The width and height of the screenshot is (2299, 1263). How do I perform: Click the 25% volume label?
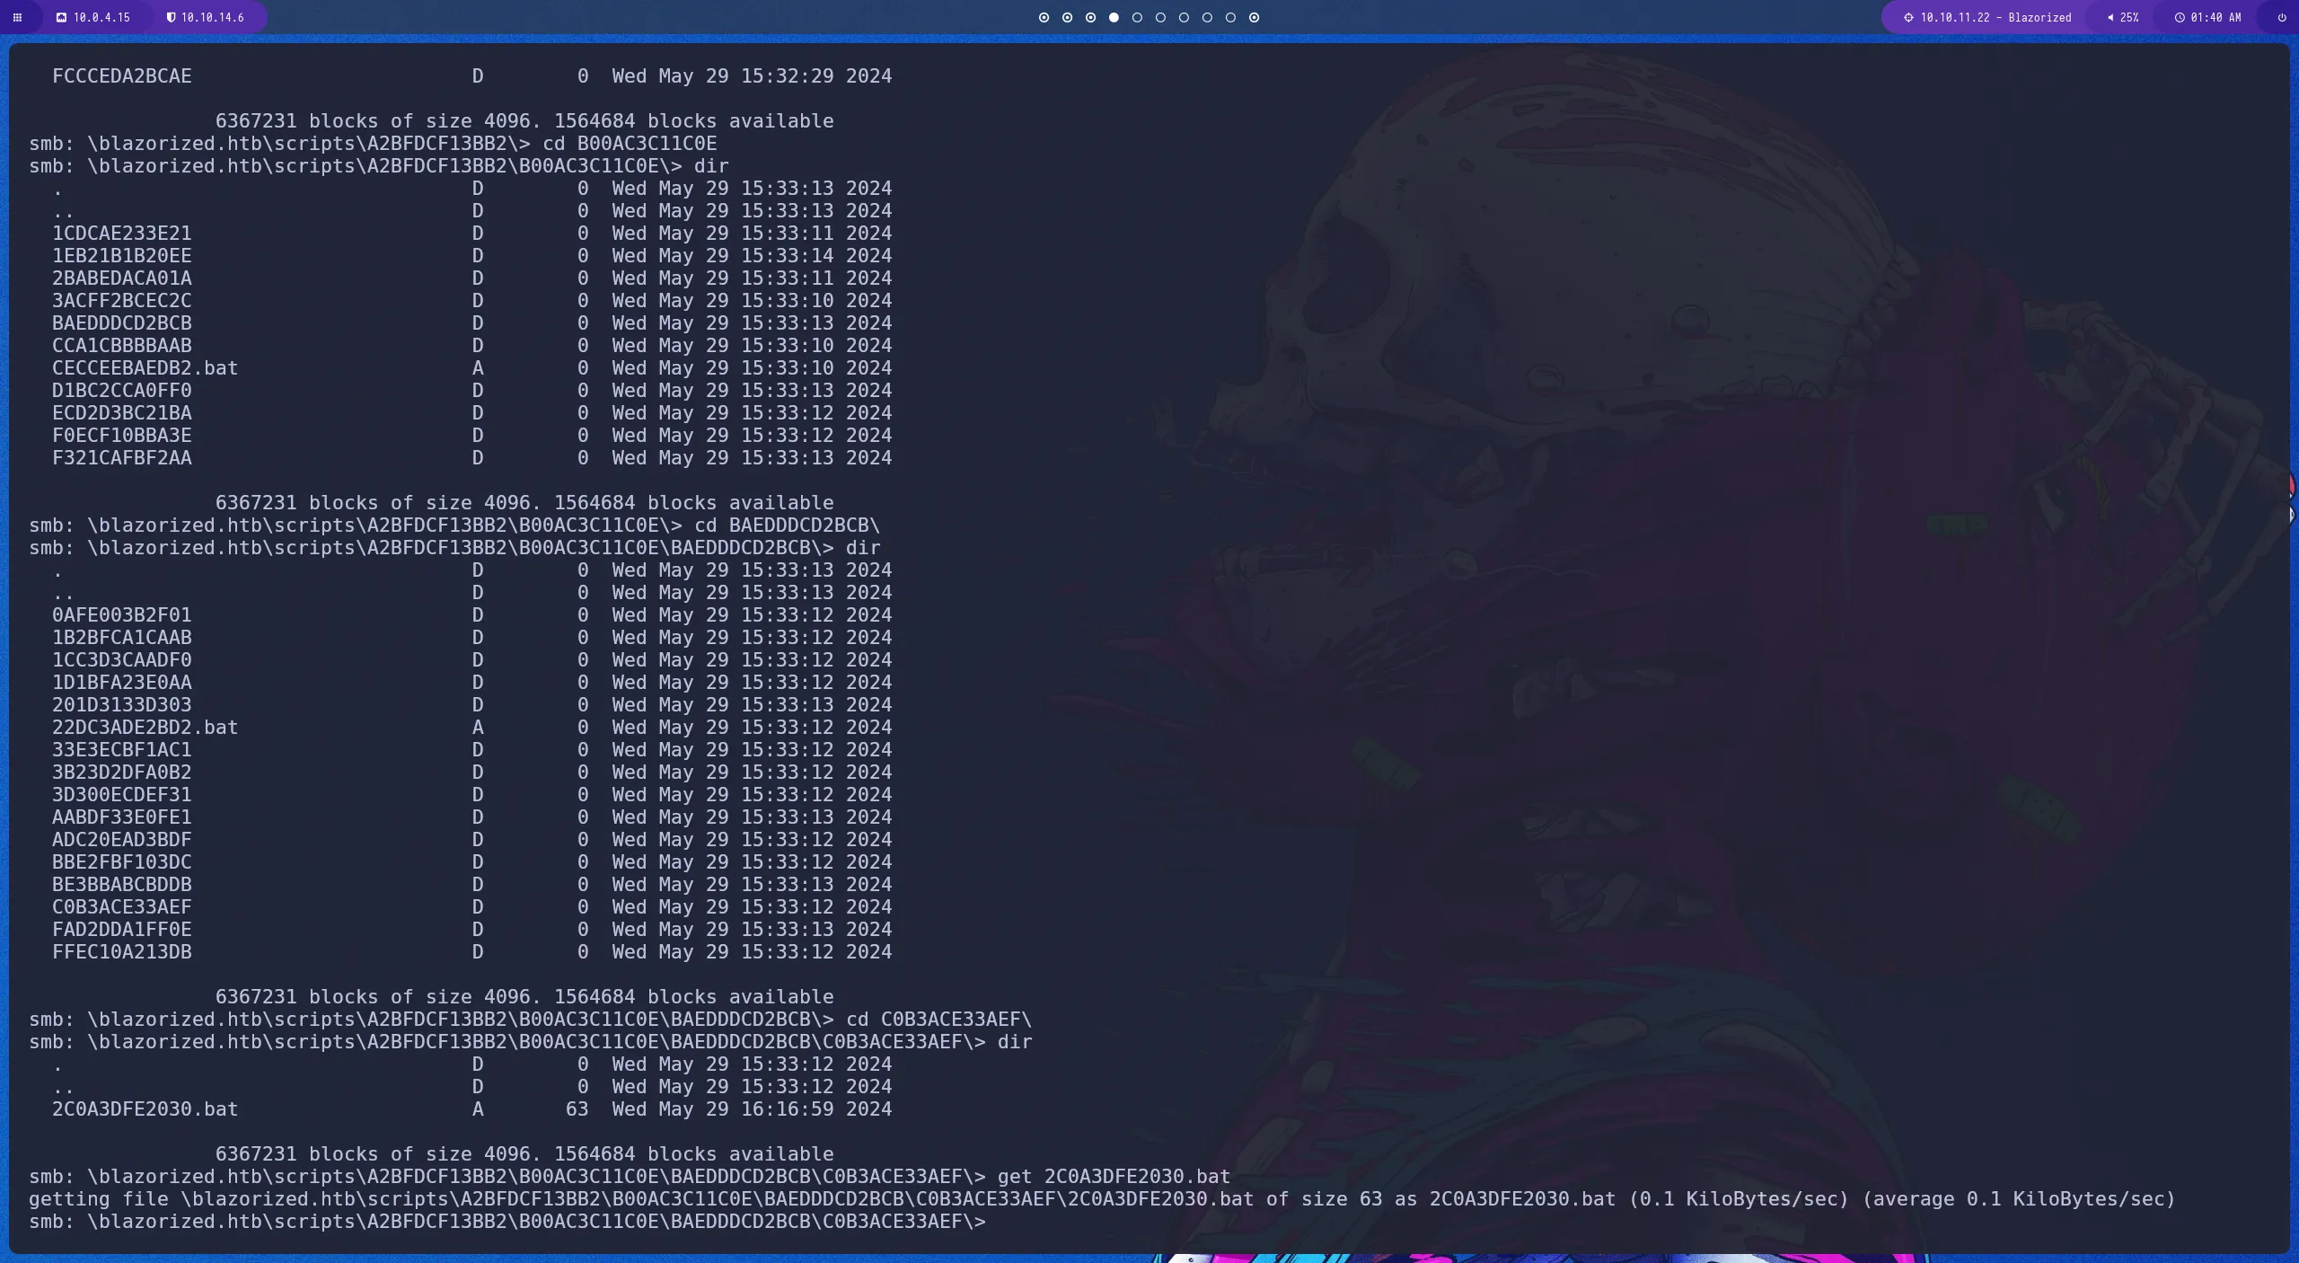2129,17
